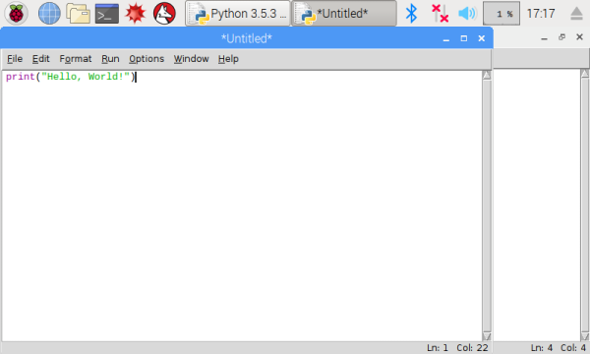
Task: Click the shell window scrollbar up arrow
Action: [x=585, y=74]
